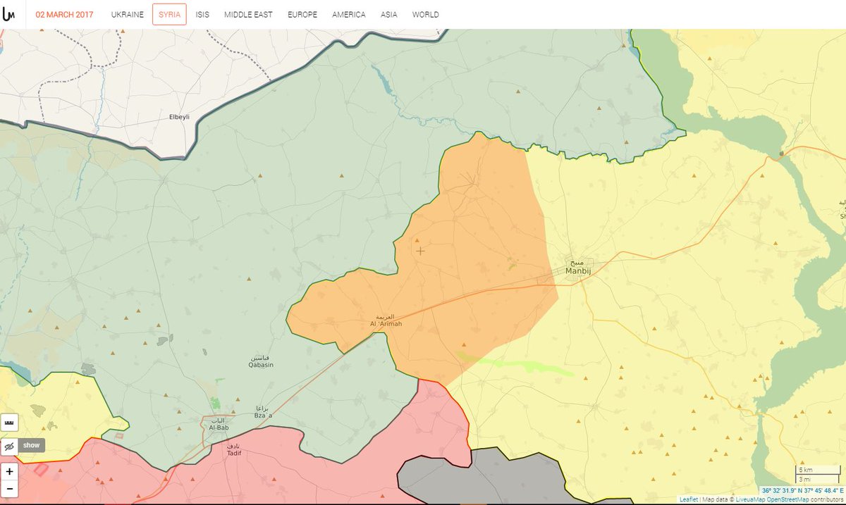Open the Leaflet attribution link
Viewport: 846px width, 505px height.
(x=689, y=499)
